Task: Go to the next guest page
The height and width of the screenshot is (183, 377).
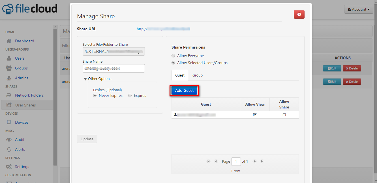Action: coord(255,162)
